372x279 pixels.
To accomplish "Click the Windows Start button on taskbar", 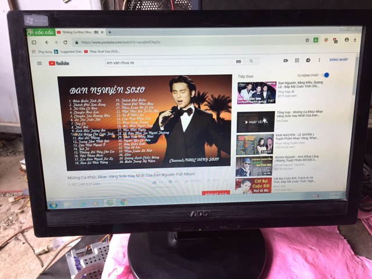I will (x=53, y=205).
